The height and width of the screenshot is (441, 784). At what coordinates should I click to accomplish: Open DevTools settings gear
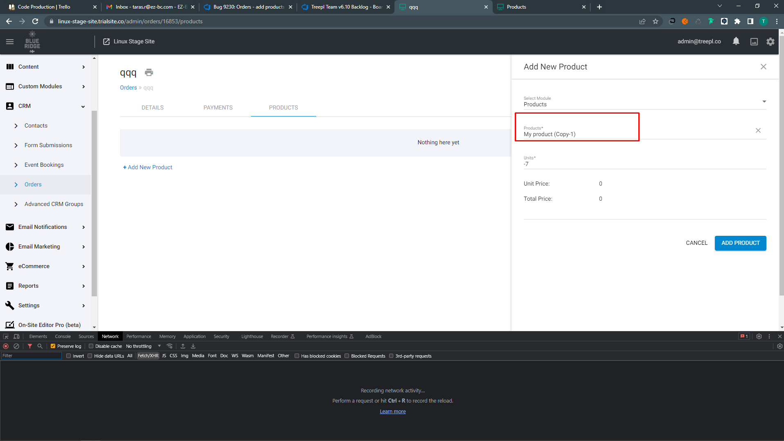coord(759,336)
